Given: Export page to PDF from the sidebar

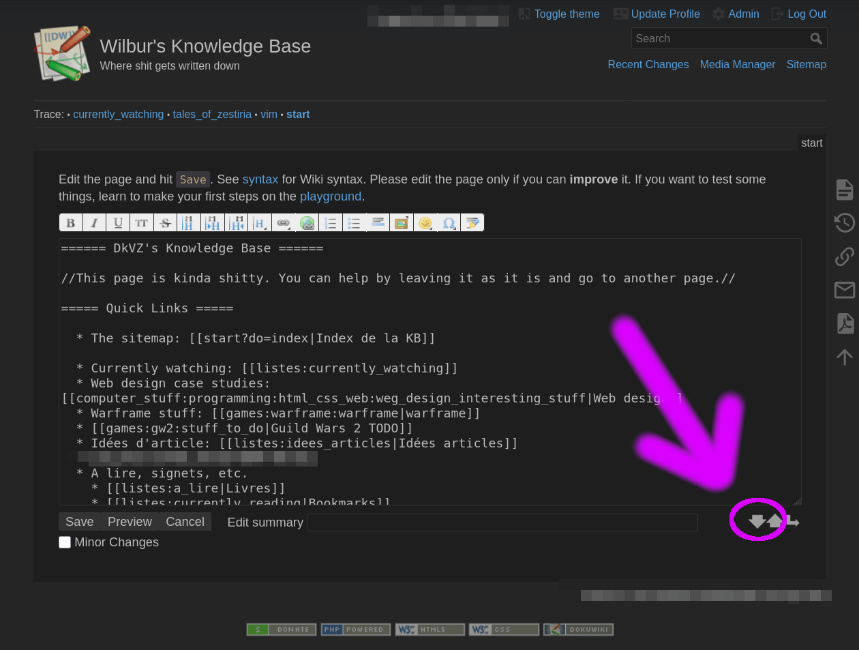Looking at the screenshot, I should (x=844, y=323).
